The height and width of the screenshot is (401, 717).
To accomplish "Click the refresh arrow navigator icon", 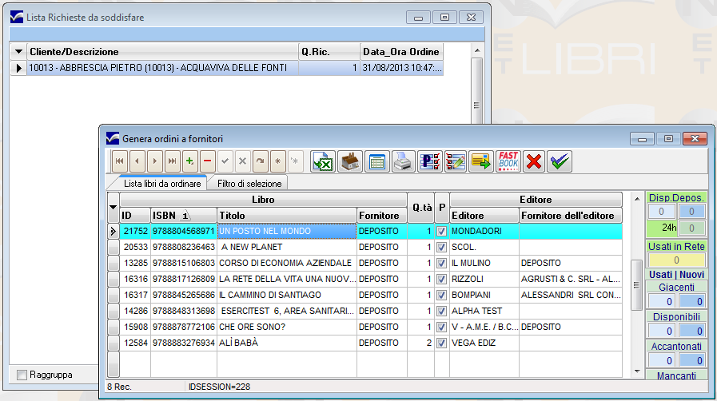I will point(261,161).
